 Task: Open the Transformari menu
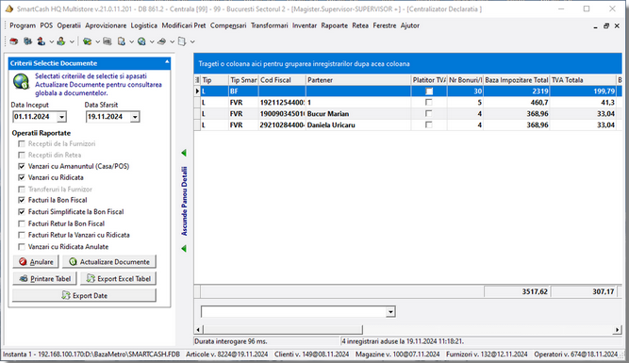click(269, 25)
